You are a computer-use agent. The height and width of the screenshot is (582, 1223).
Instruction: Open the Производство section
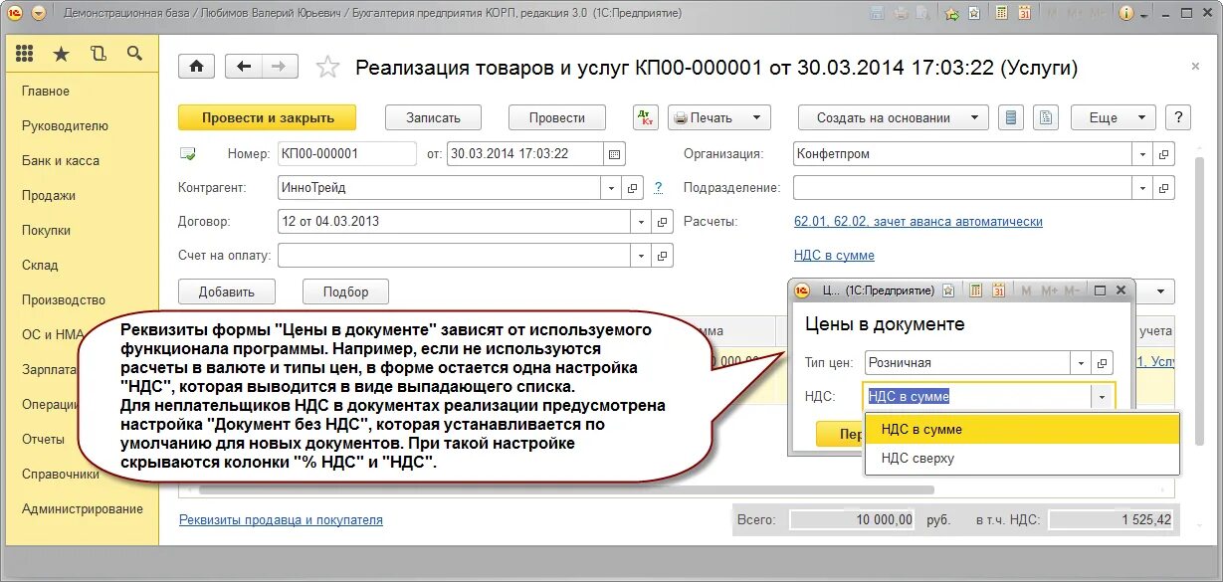click(64, 300)
